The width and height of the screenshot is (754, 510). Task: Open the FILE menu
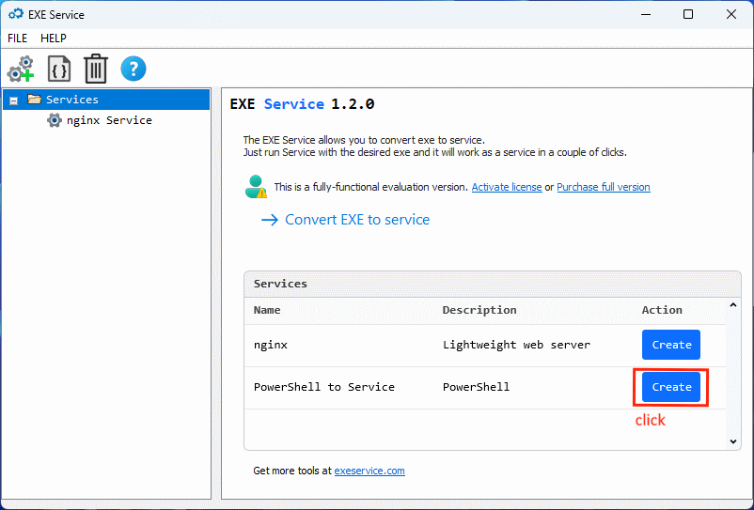(17, 38)
